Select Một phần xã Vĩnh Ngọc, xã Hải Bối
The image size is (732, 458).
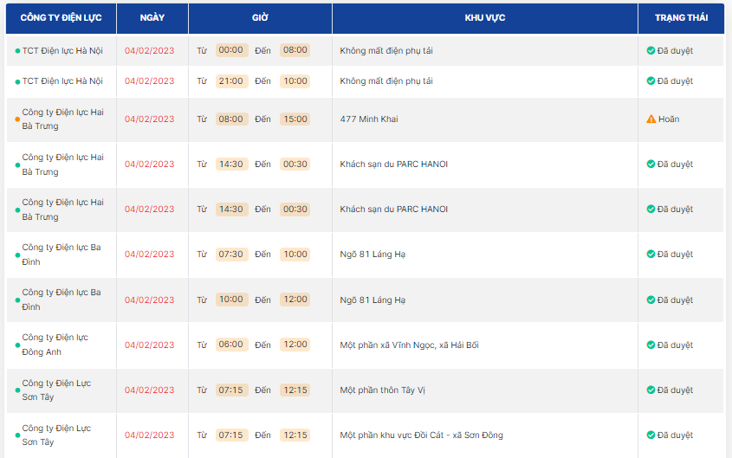(410, 345)
